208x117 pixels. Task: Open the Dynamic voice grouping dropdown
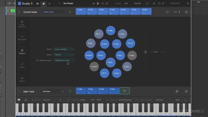[160, 100]
